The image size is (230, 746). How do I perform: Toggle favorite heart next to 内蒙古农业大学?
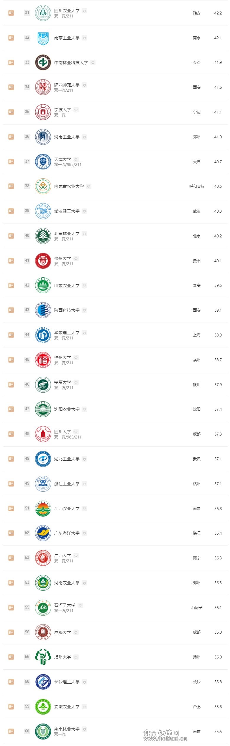coord(89,186)
